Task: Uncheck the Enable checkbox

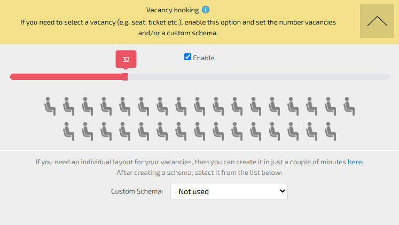Action: click(x=187, y=57)
